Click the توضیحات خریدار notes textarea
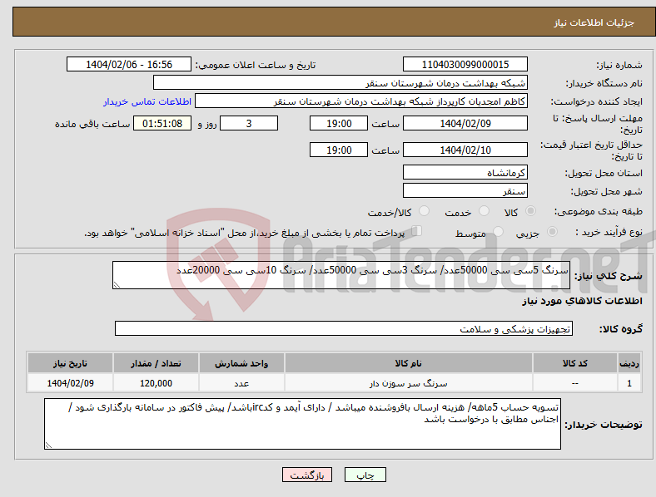The width and height of the screenshot is (656, 497). point(302,424)
